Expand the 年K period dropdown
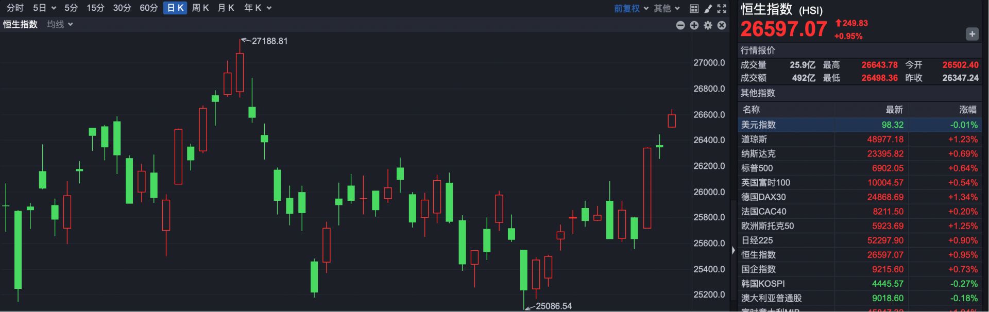Image resolution: width=989 pixels, height=312 pixels. click(x=257, y=8)
